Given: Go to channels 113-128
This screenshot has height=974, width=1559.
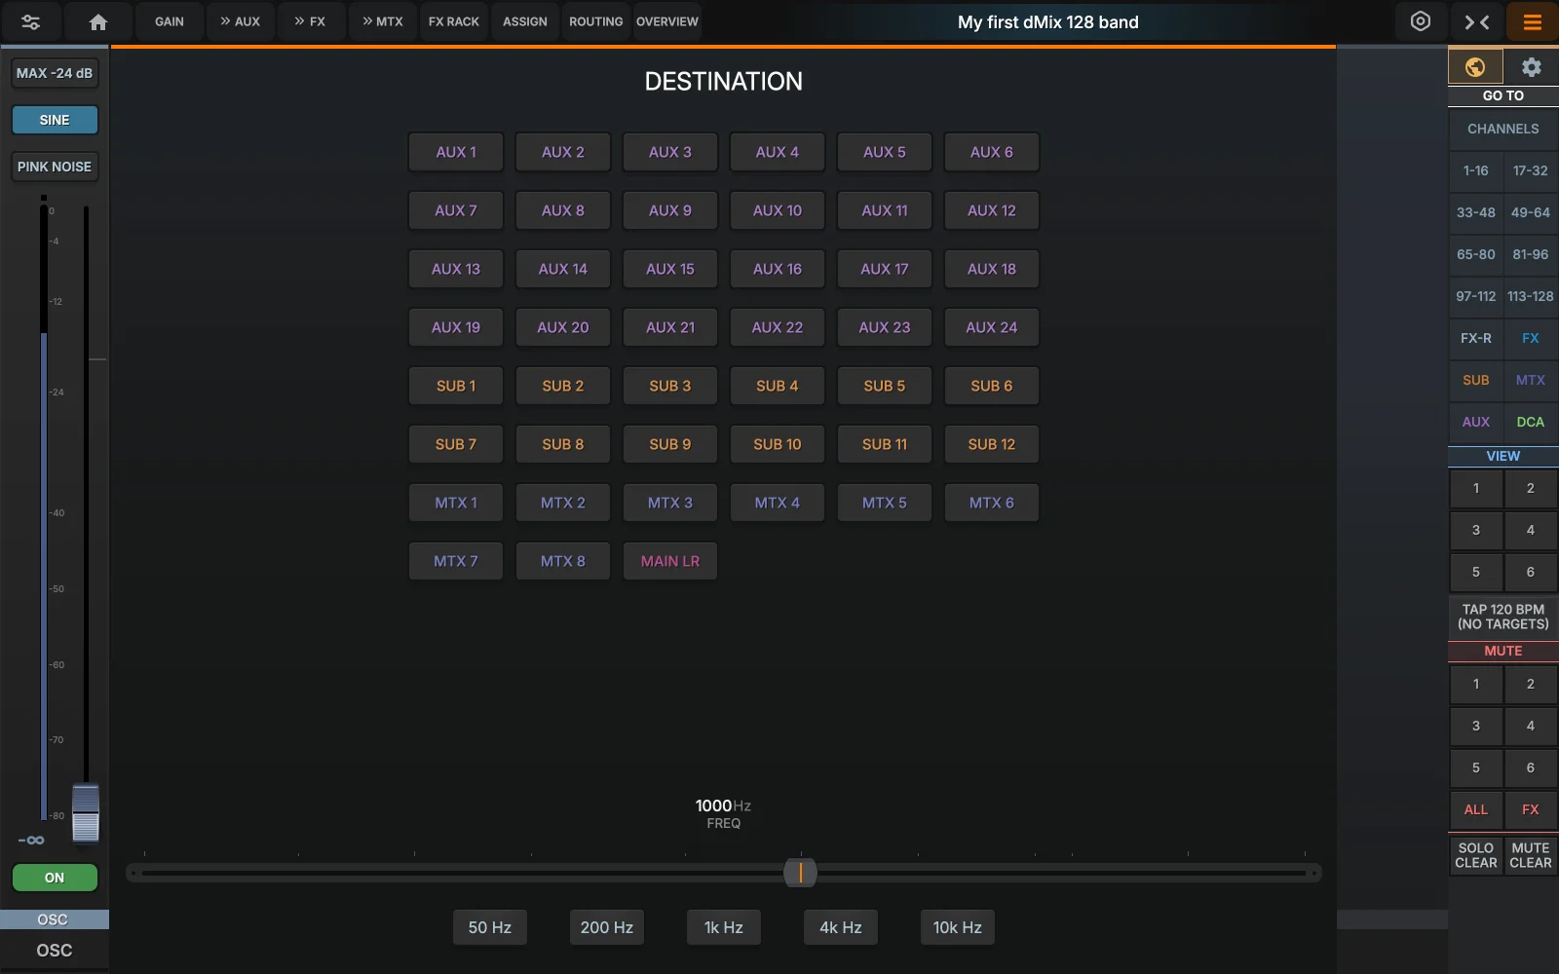Looking at the screenshot, I should [1531, 296].
